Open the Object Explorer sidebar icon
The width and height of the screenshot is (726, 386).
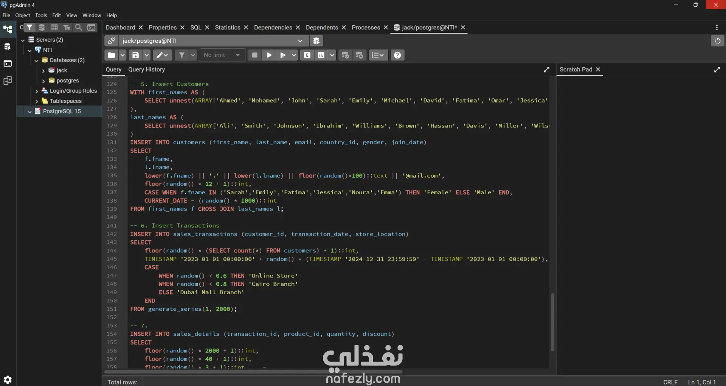coord(8,29)
